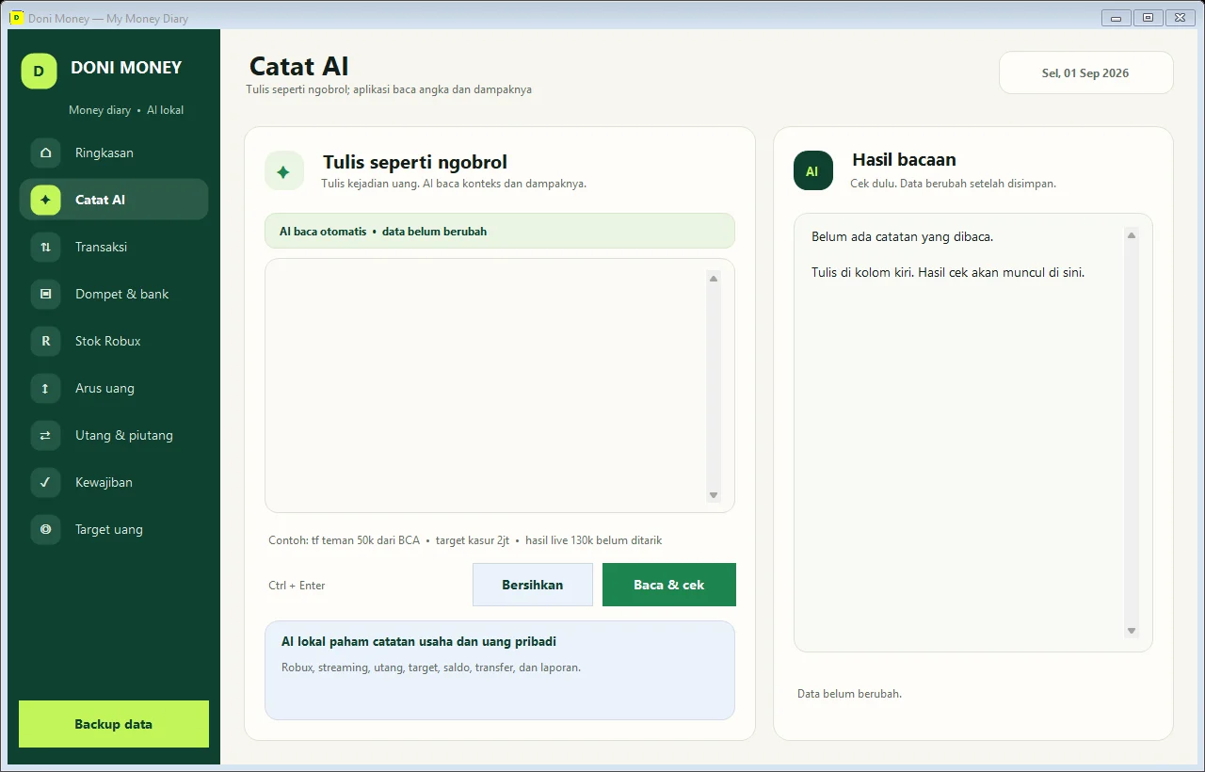Click the note text area scrollbar down arrow
This screenshot has height=772, width=1205.
[x=714, y=495]
